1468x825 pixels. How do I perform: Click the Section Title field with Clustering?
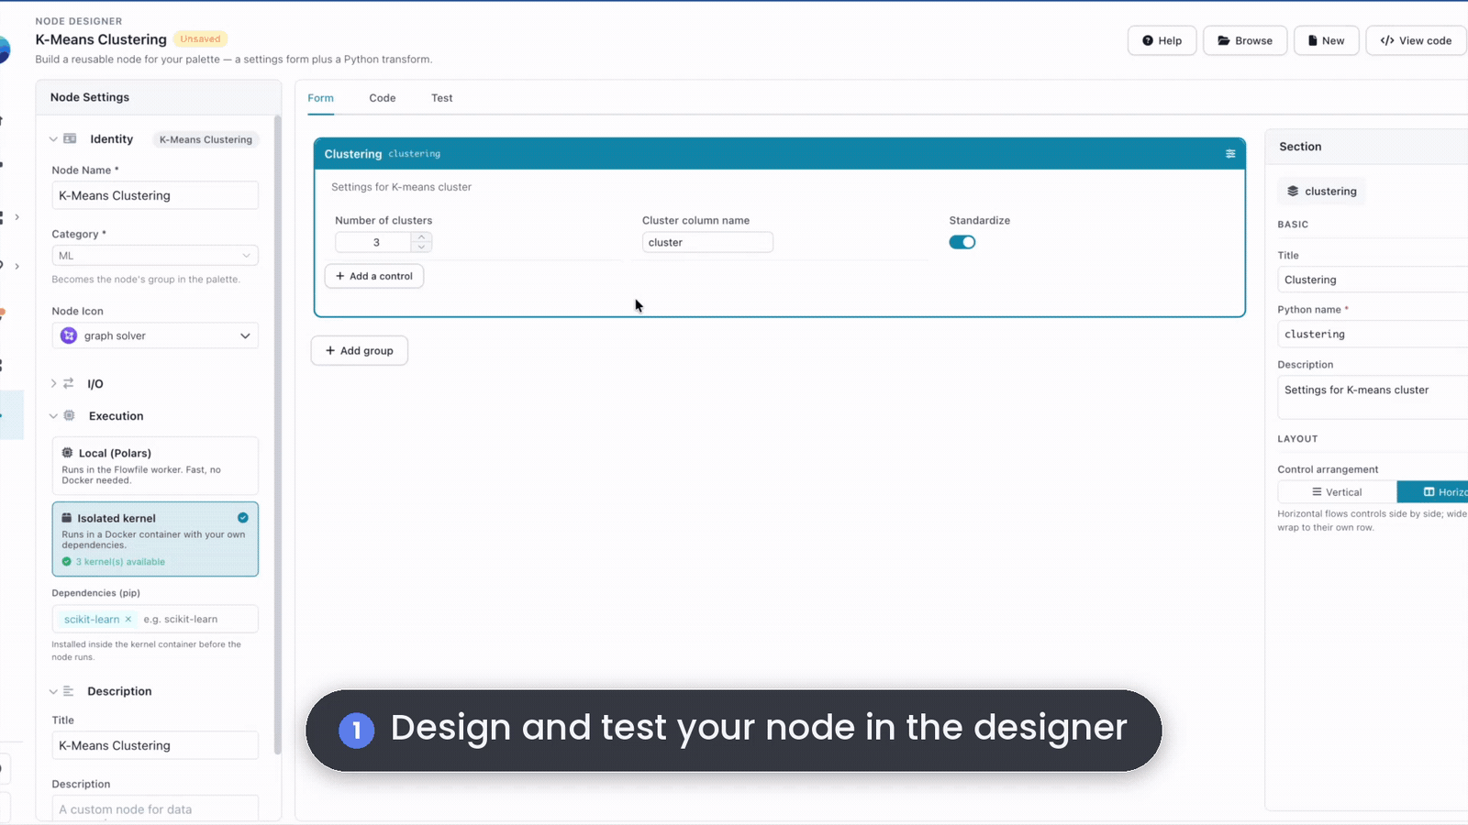coord(1373,280)
